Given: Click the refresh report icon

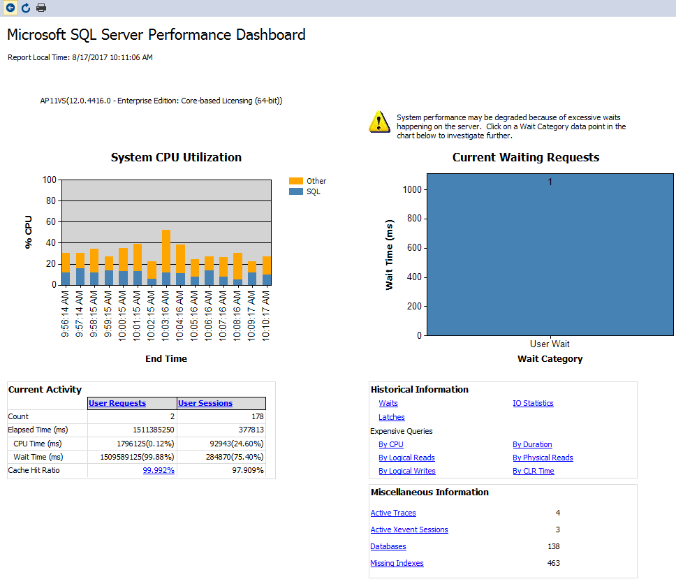Looking at the screenshot, I should point(26,8).
